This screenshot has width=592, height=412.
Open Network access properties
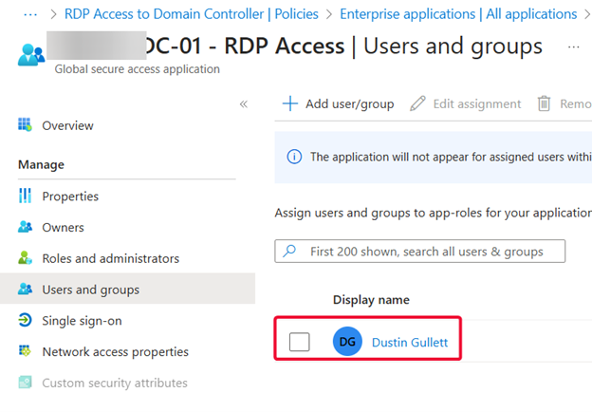click(x=115, y=351)
